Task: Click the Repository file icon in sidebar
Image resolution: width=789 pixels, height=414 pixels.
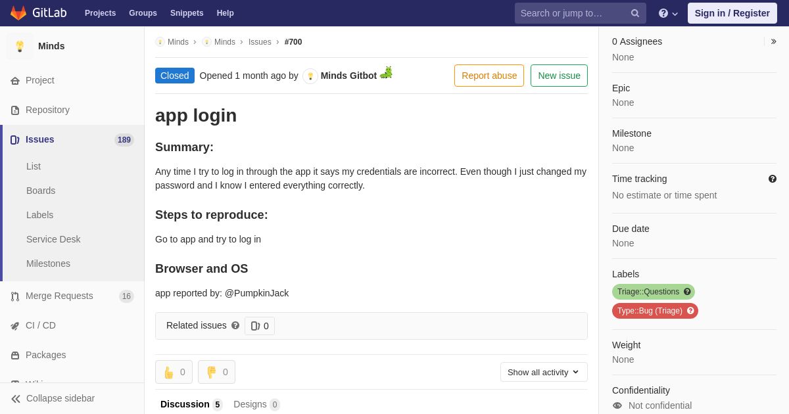Action: pyautogui.click(x=15, y=110)
